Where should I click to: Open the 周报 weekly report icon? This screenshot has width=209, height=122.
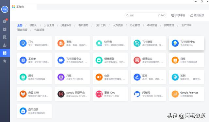(23, 77)
